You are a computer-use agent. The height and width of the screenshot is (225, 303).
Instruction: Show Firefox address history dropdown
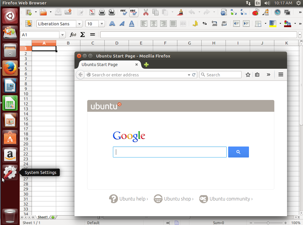(x=189, y=75)
